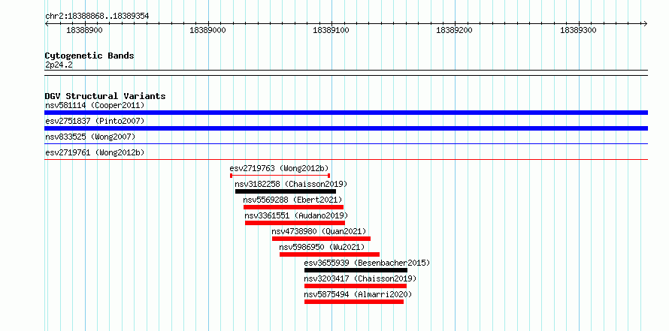The width and height of the screenshot is (669, 331).
Task: Click the ruler's right arrow end
Action: [x=646, y=23]
